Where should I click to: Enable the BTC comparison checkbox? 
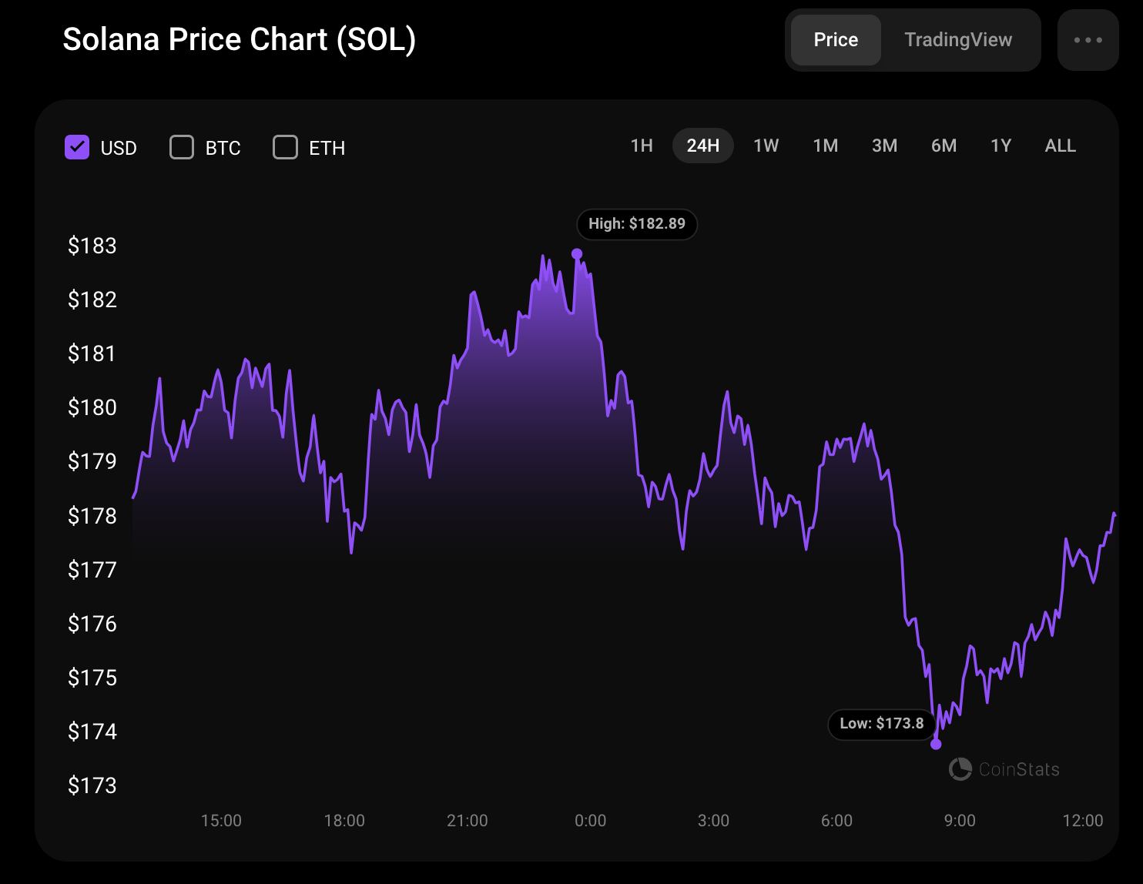click(182, 147)
